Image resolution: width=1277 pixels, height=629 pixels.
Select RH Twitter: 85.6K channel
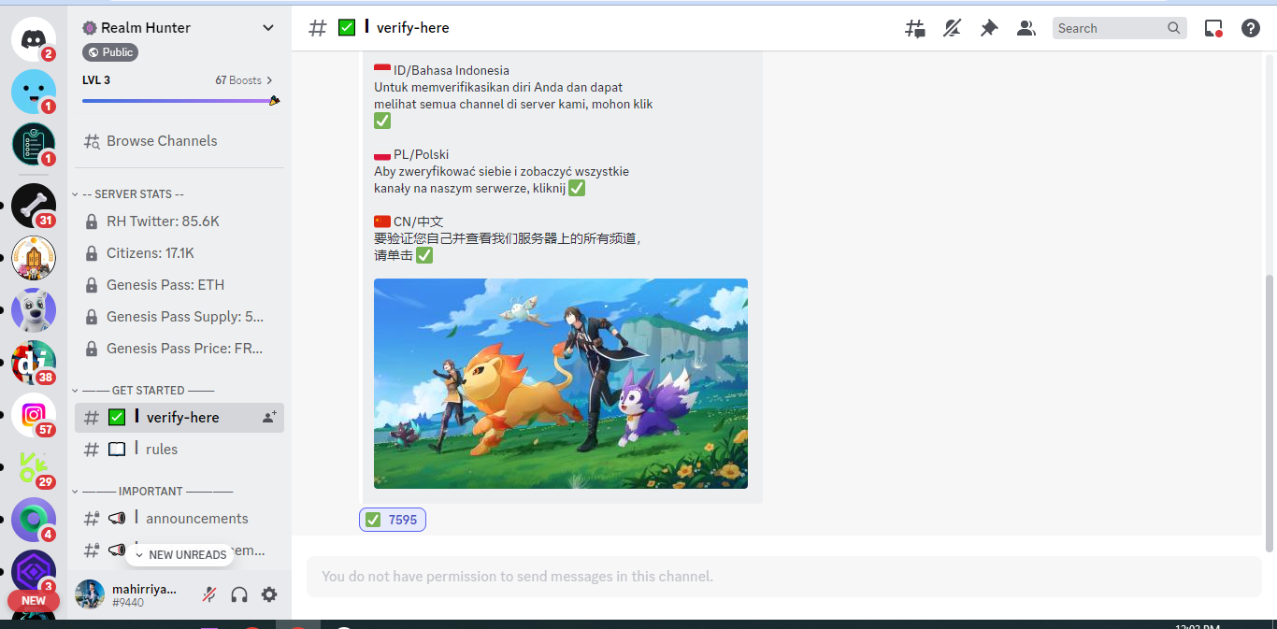pyautogui.click(x=179, y=222)
